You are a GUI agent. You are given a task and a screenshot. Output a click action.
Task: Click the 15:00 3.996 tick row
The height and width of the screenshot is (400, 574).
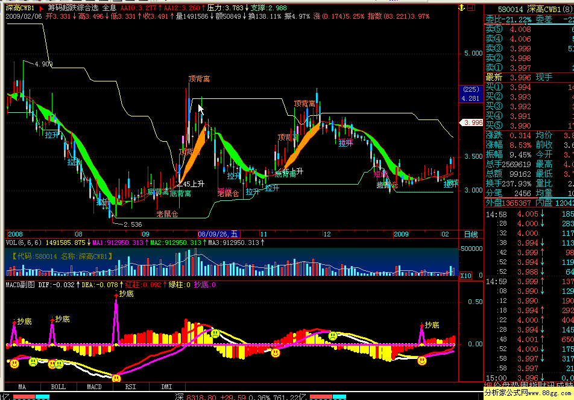click(529, 378)
